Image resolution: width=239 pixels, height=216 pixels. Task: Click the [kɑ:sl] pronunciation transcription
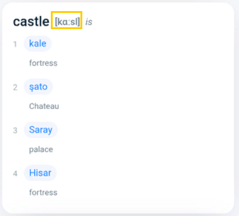point(67,22)
